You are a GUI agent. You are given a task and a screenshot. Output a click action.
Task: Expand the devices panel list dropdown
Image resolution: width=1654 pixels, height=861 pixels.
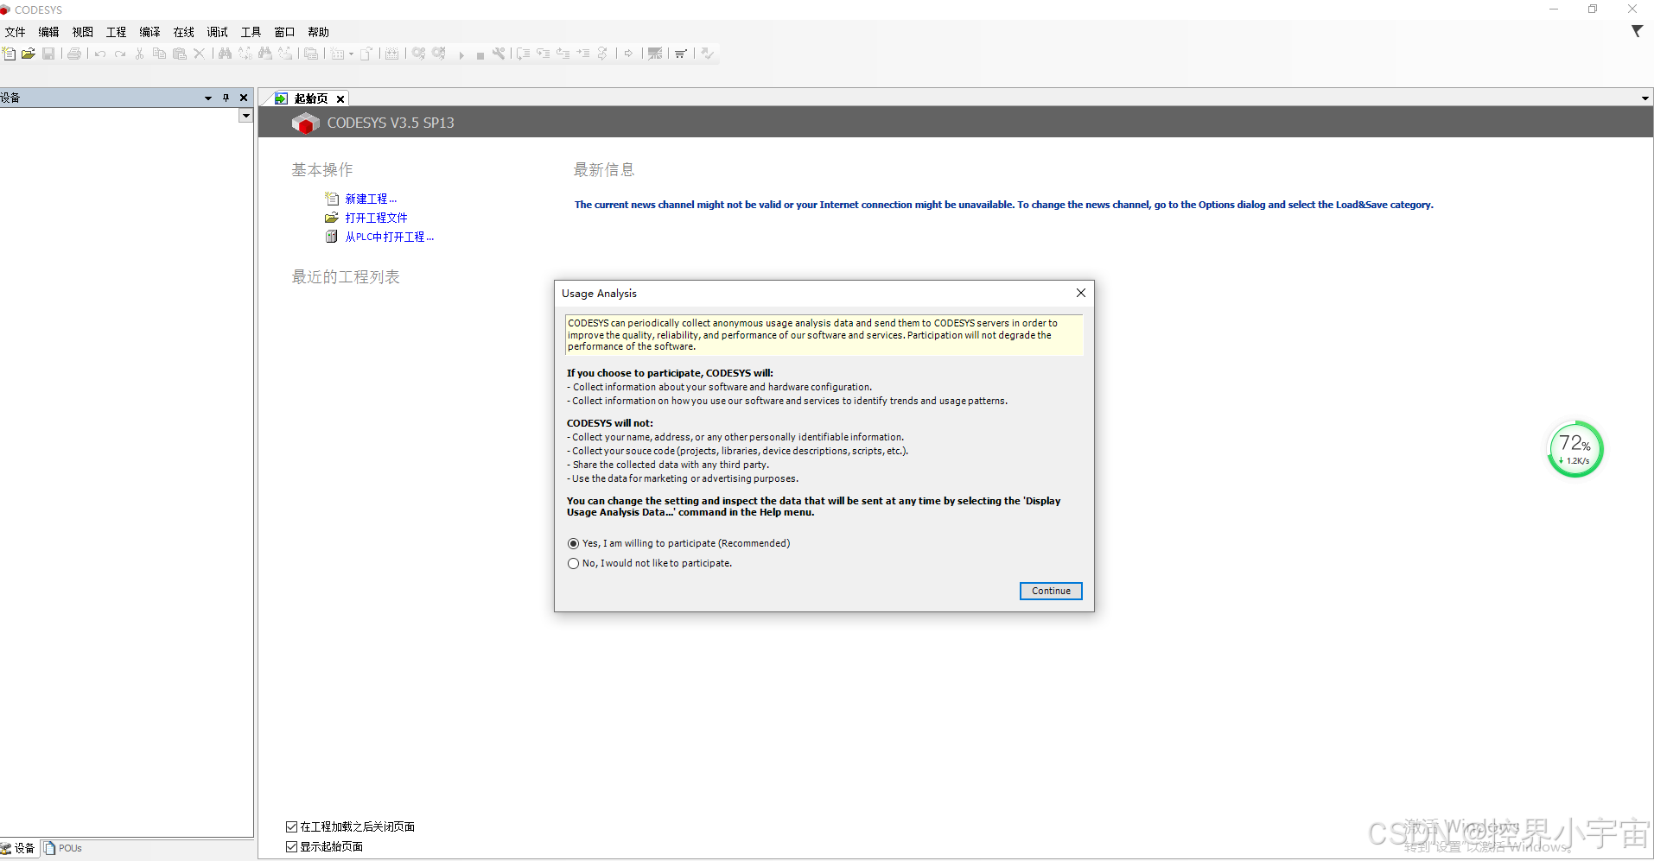(246, 115)
